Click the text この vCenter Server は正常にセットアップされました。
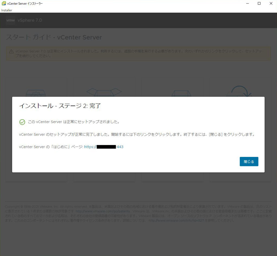This screenshot has width=277, height=256. click(x=74, y=122)
